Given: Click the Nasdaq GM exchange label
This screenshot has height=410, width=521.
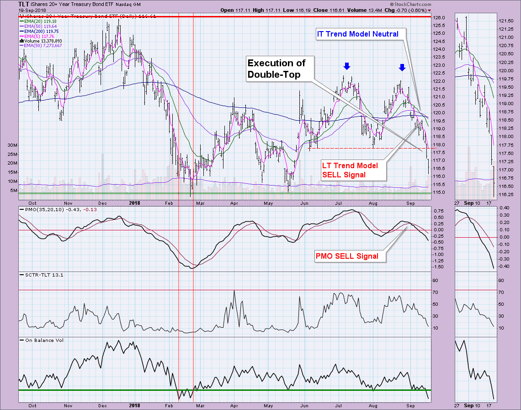Looking at the screenshot, I should 128,5.
